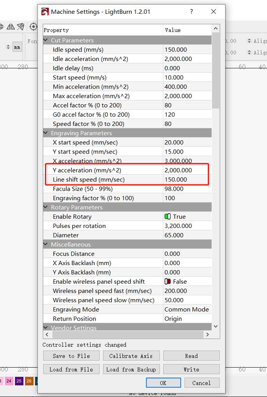The image size is (267, 397).
Task: Toggle Enable wireless panel speed shift switch
Action: (167, 282)
